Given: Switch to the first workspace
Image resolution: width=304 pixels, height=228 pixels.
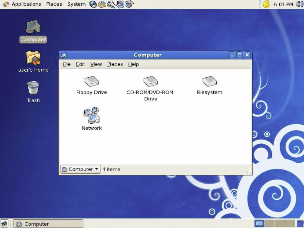Looking at the screenshot, I should [259, 224].
